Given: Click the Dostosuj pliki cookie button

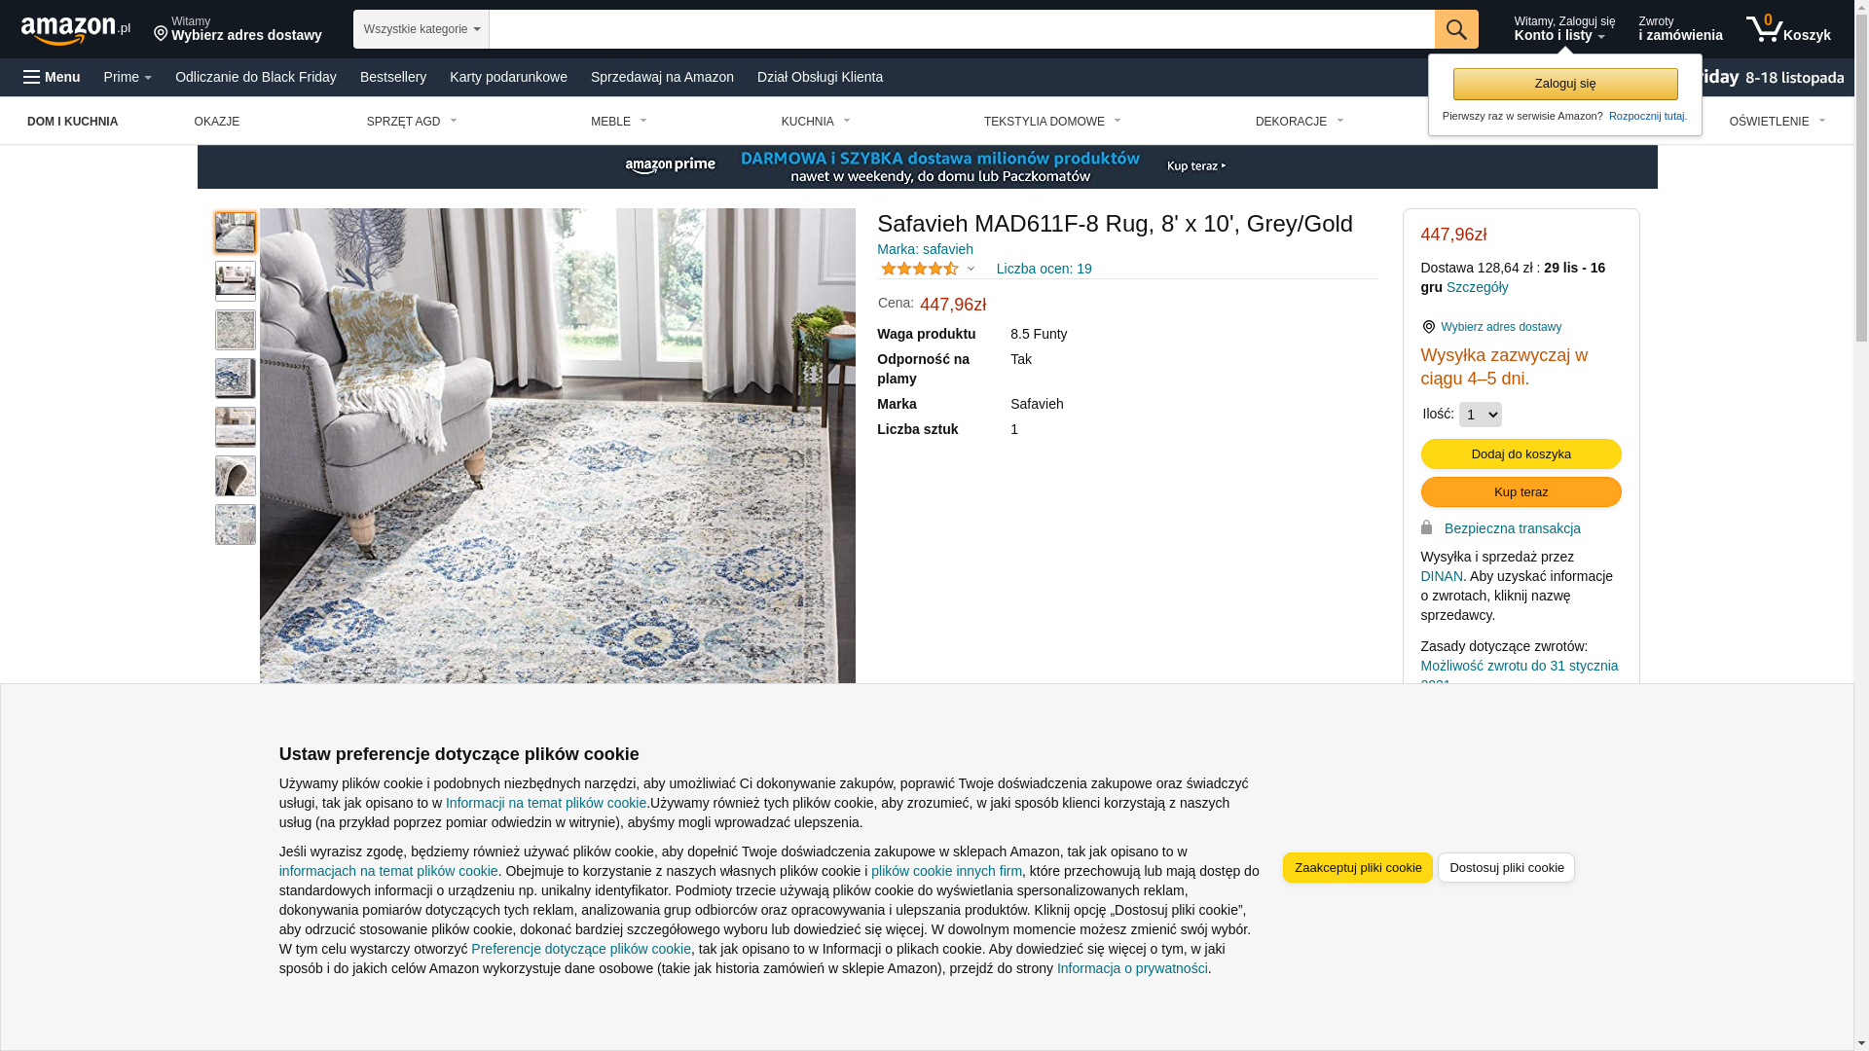Looking at the screenshot, I should point(1506,867).
